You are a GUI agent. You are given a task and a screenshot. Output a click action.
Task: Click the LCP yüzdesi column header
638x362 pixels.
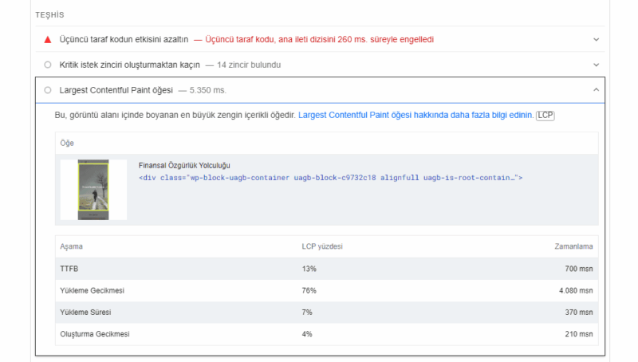(x=322, y=246)
